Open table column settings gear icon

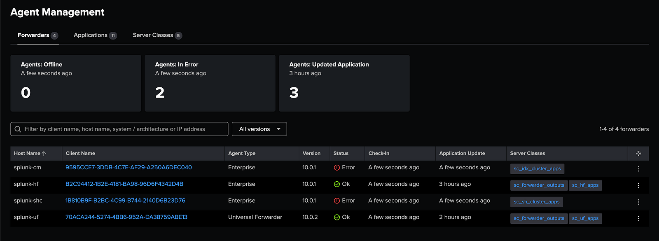point(638,153)
